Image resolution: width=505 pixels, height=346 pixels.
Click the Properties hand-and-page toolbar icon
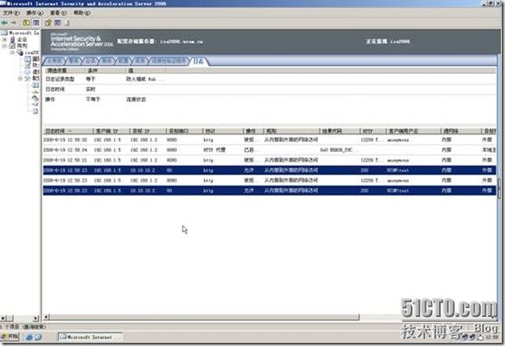(49, 23)
